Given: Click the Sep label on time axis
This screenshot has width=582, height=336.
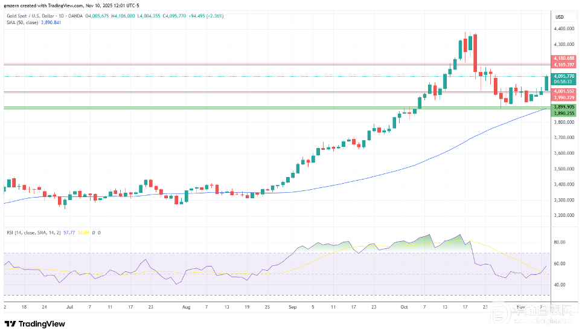Looking at the screenshot, I should click(293, 307).
